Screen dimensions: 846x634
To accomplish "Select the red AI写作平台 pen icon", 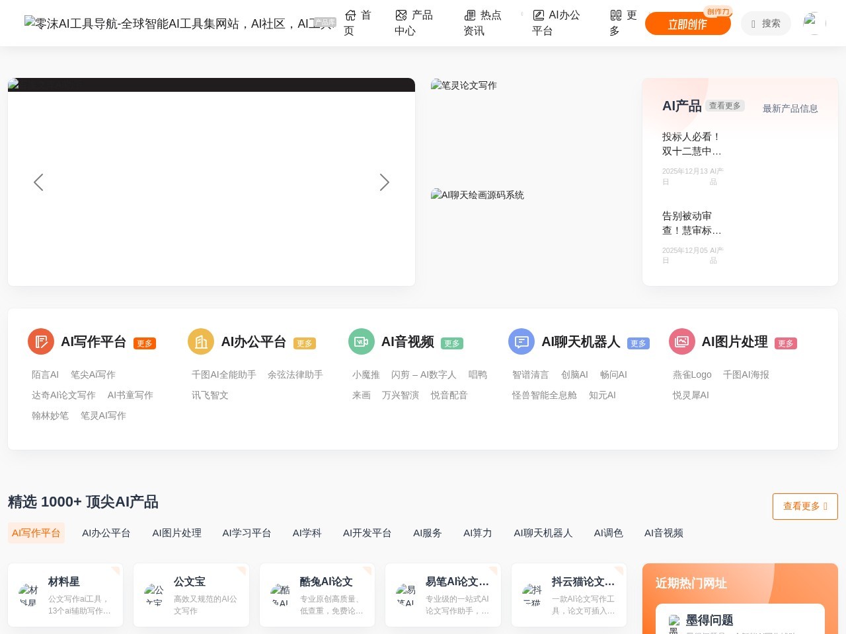I will 40,341.
